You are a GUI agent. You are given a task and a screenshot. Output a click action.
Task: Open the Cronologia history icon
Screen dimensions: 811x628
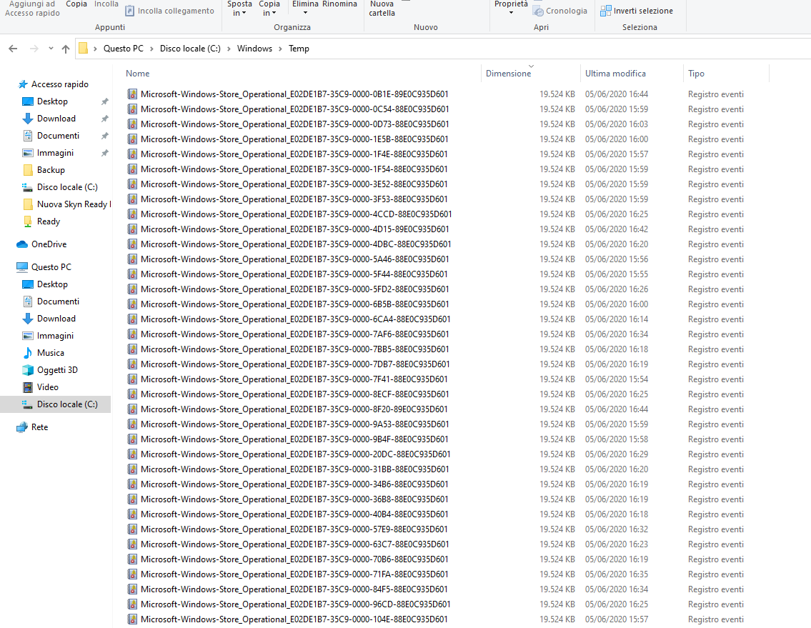[539, 11]
